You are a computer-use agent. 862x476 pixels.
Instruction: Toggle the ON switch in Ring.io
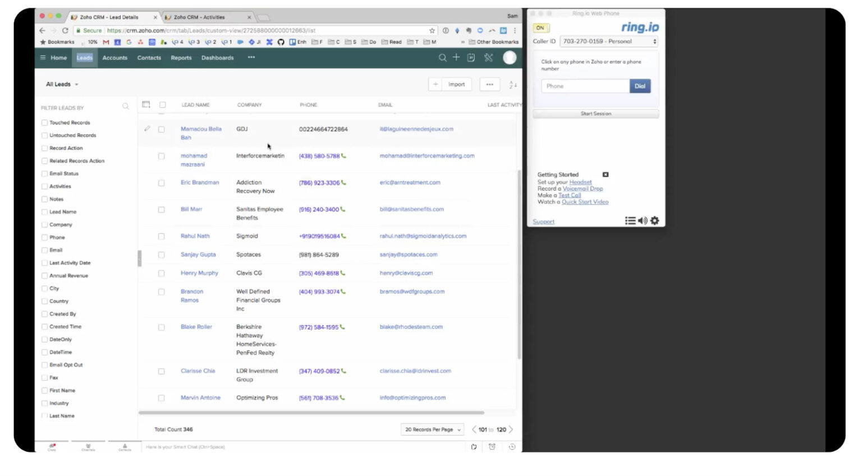coord(542,27)
